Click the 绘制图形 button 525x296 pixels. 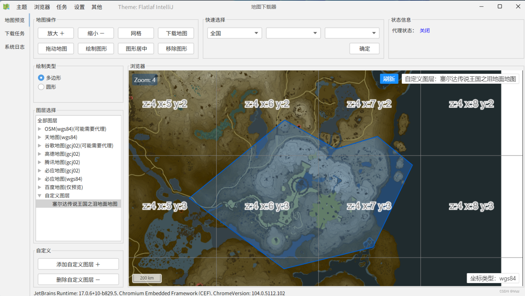coord(96,49)
